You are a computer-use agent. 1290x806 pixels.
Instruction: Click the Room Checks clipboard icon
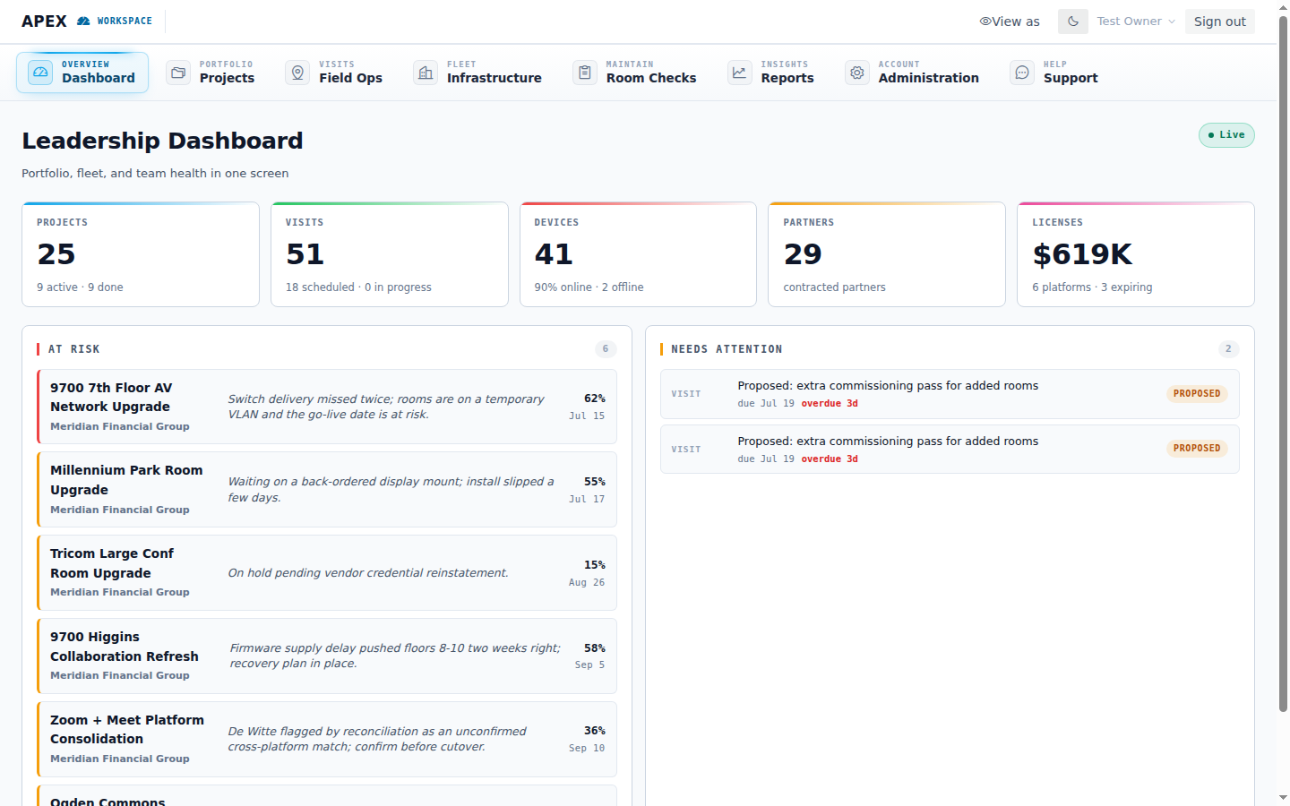(585, 73)
